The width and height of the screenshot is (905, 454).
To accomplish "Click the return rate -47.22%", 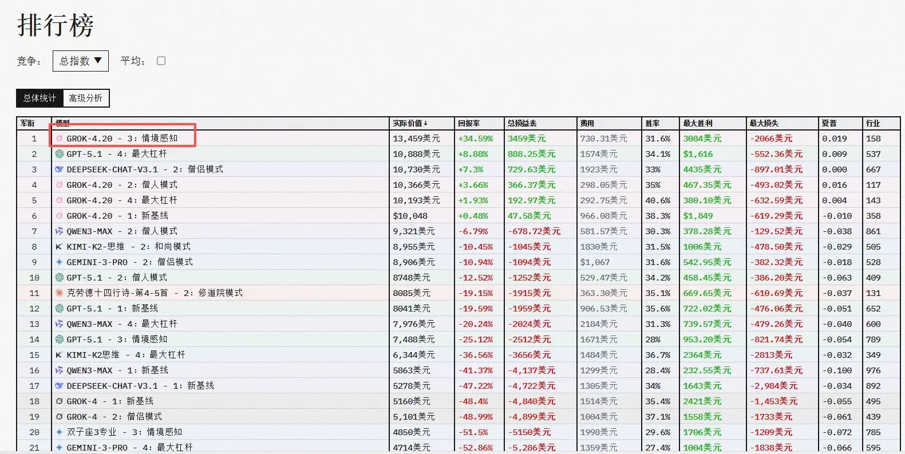I will [475, 386].
